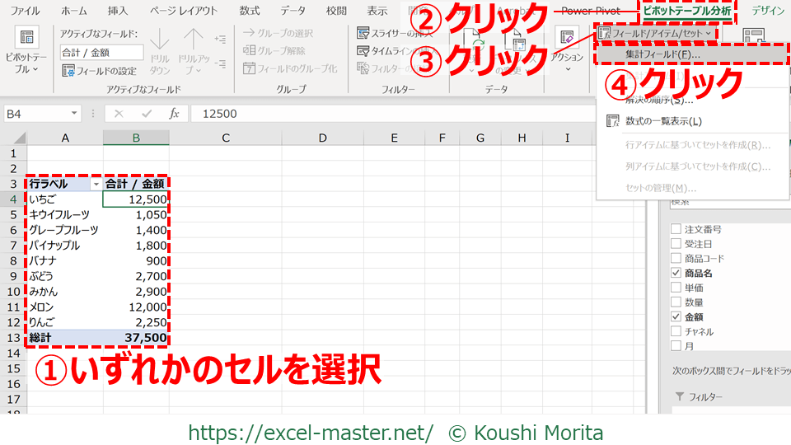Uncheck the 金額 field checkbox
Viewport: 791px width, 445px height.
[x=676, y=316]
